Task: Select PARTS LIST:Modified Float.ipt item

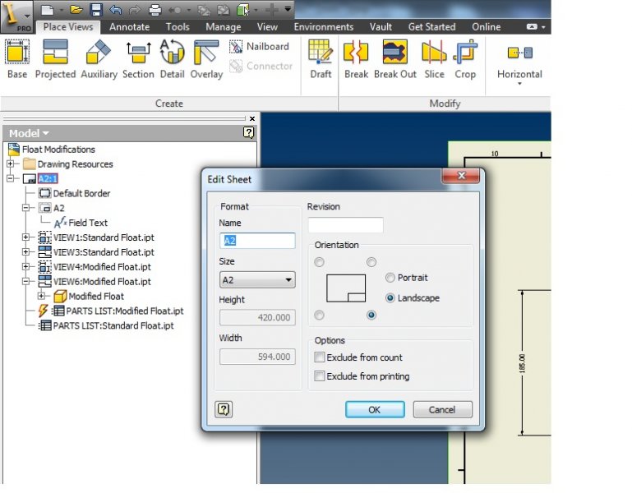Action: (125, 311)
